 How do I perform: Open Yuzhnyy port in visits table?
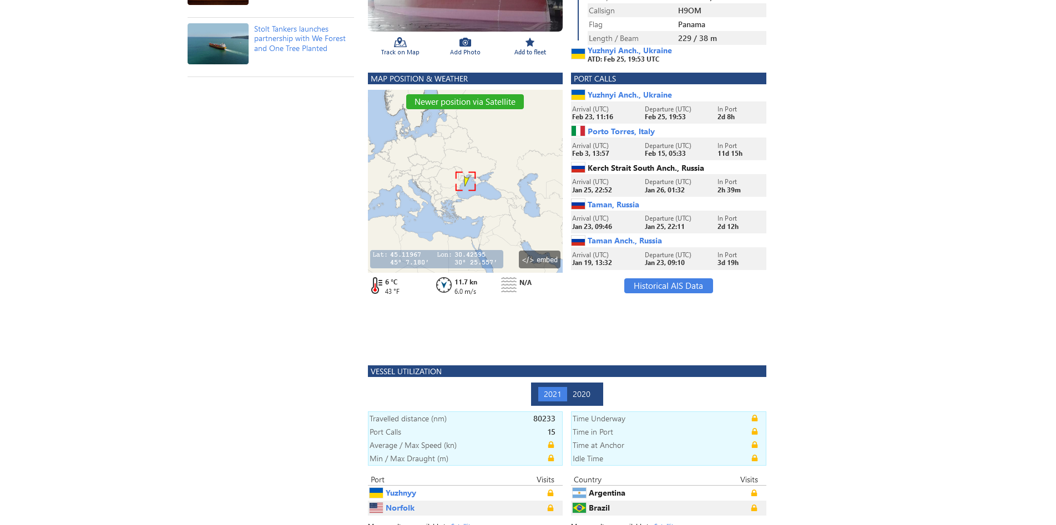[401, 493]
